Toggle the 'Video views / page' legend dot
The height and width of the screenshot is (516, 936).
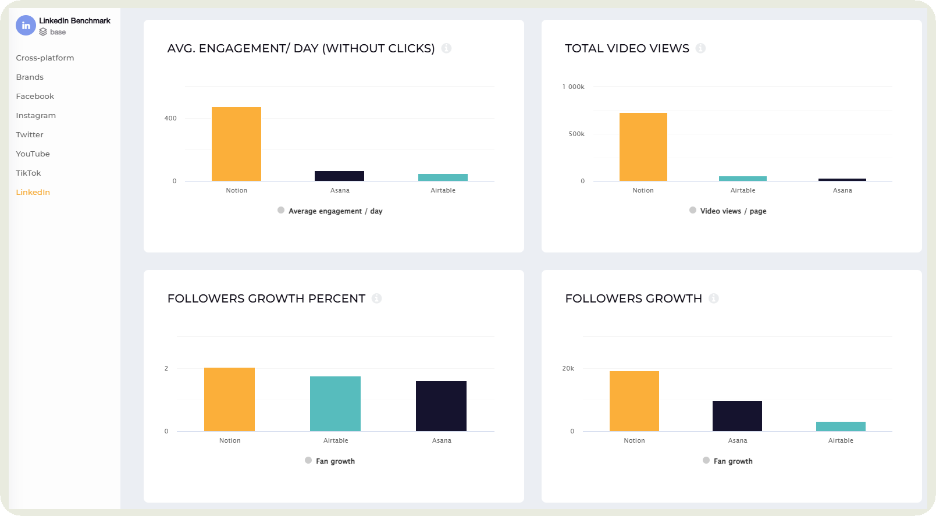[693, 210]
